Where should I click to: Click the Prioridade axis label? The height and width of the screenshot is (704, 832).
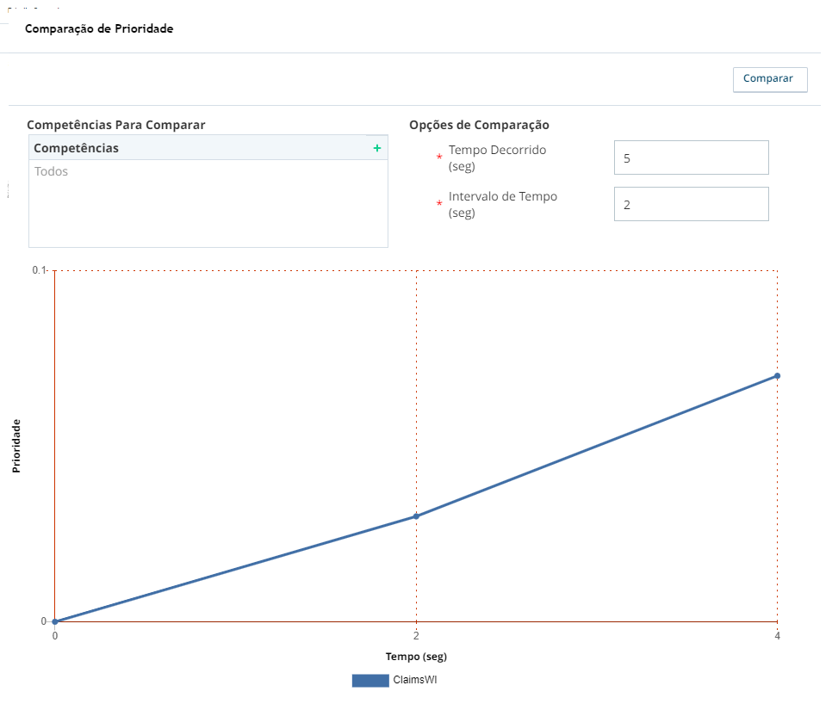click(x=16, y=446)
